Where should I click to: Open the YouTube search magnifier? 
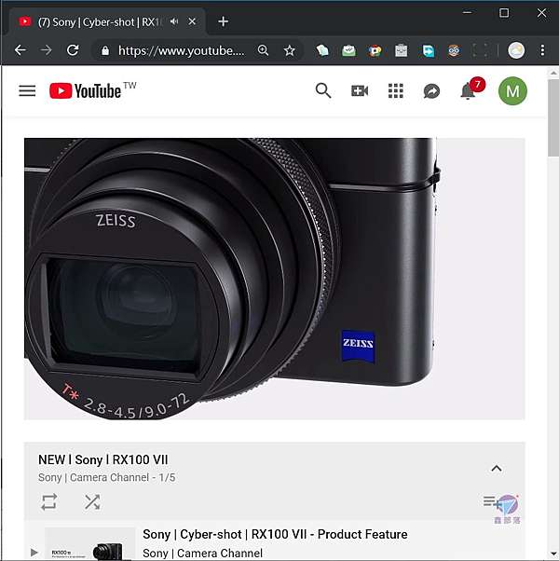[x=323, y=91]
